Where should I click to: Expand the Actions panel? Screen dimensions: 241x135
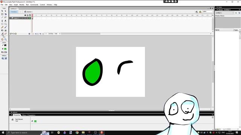[11, 112]
